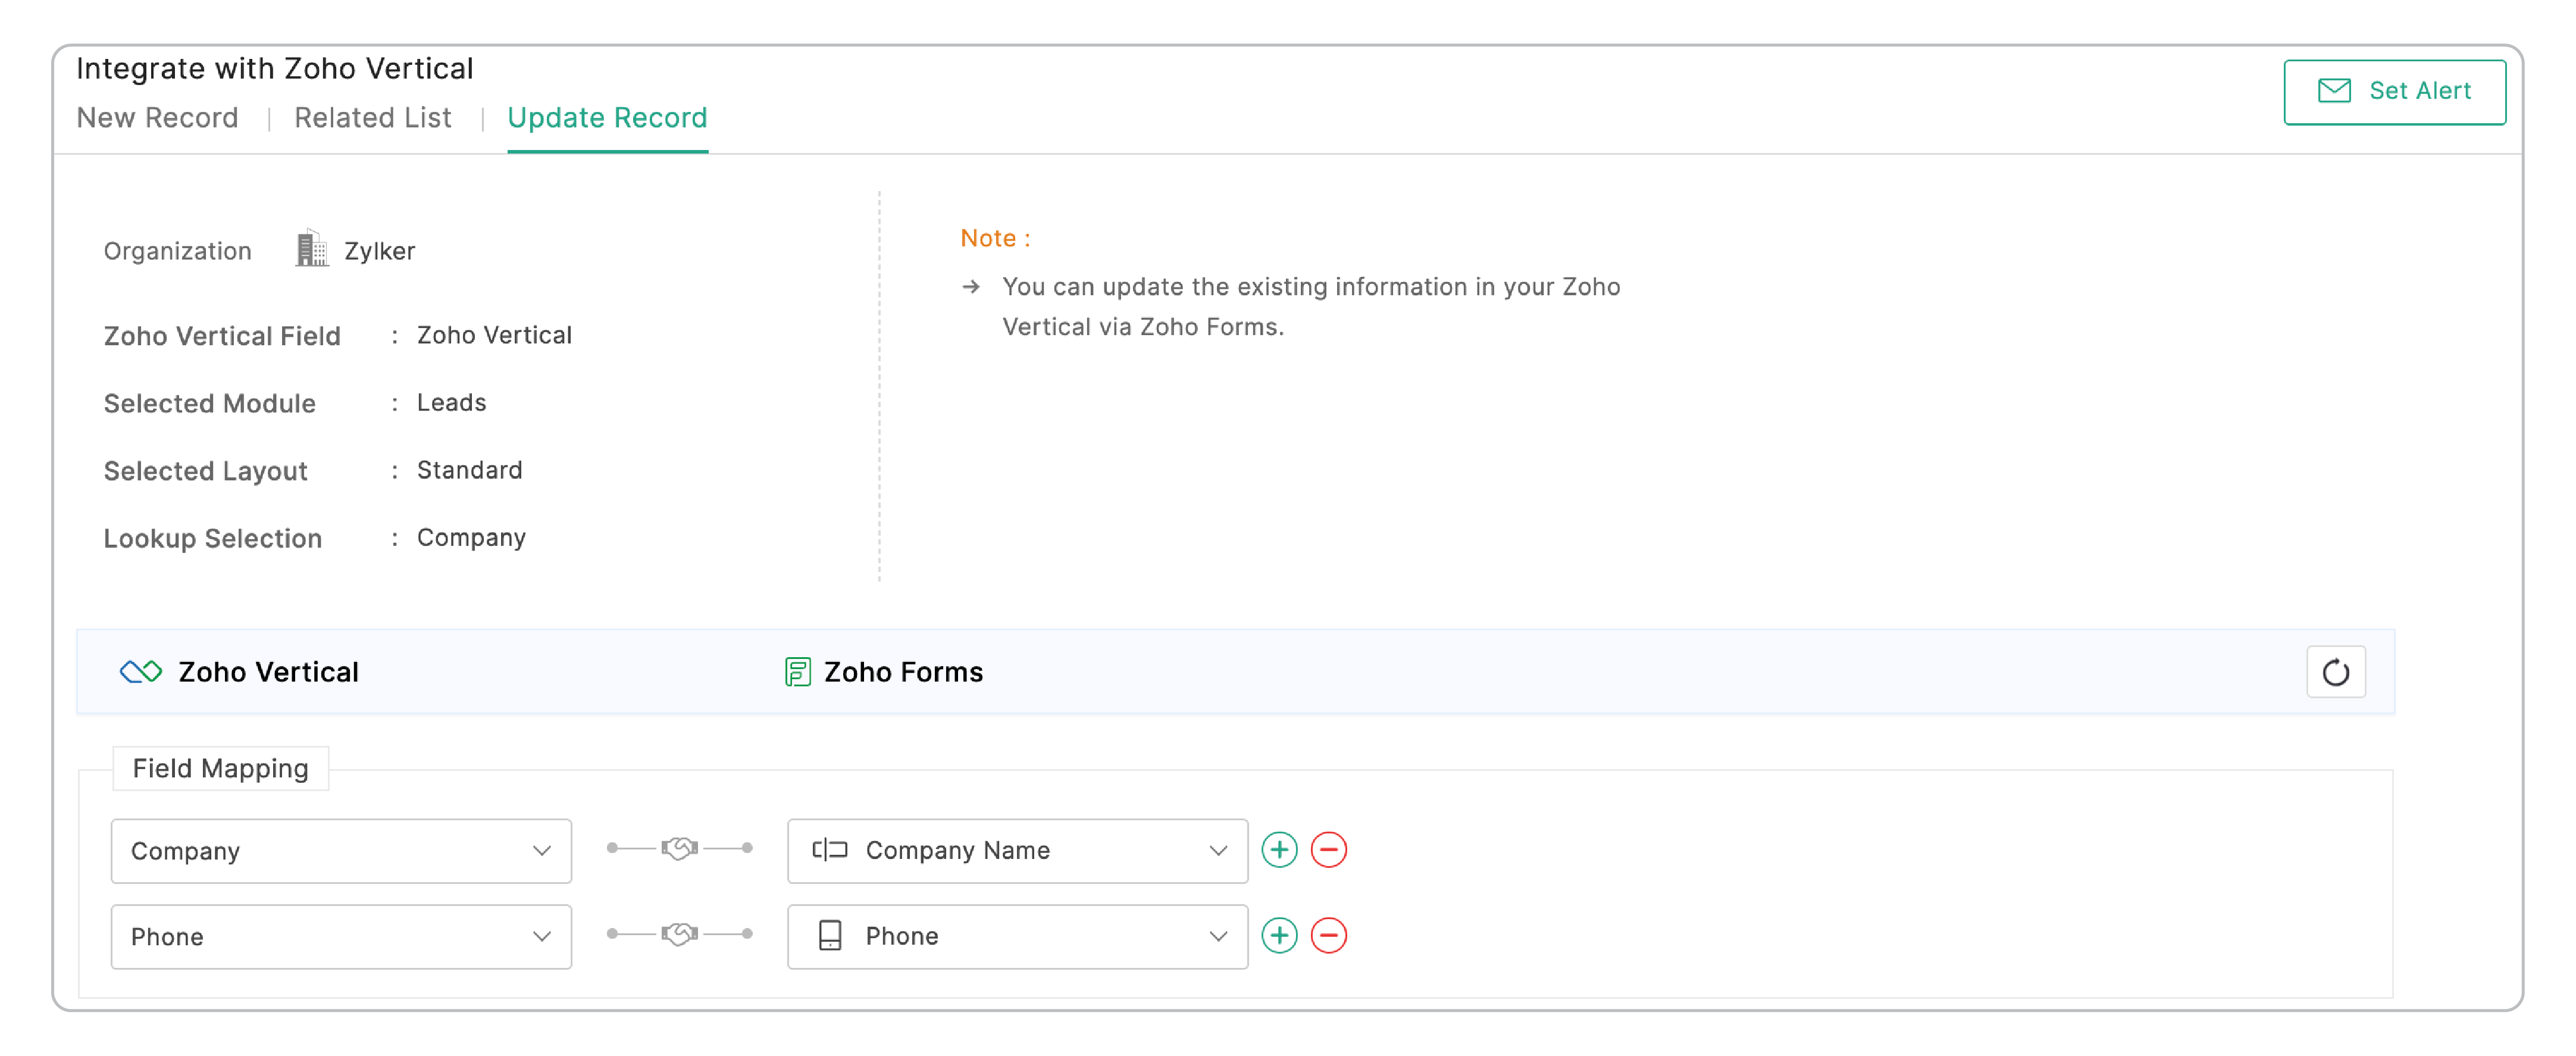The image size is (2576, 1056).
Task: Click the Zoho Vertical logo icon
Action: click(141, 672)
